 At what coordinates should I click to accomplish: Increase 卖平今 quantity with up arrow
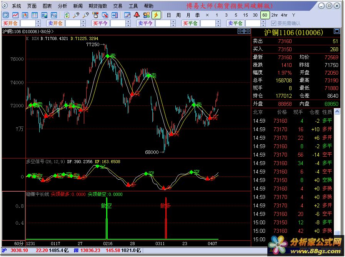[173, 22]
